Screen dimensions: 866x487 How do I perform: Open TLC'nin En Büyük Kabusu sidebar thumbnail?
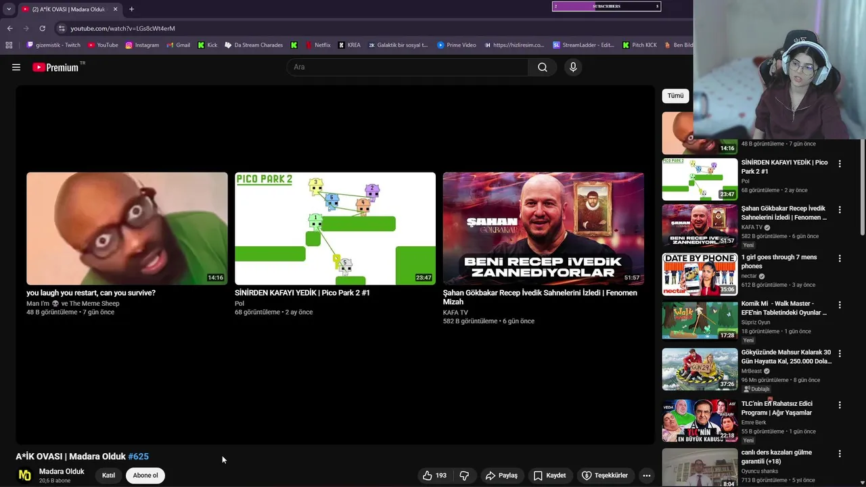point(700,421)
